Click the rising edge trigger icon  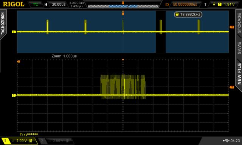click(x=214, y=5)
